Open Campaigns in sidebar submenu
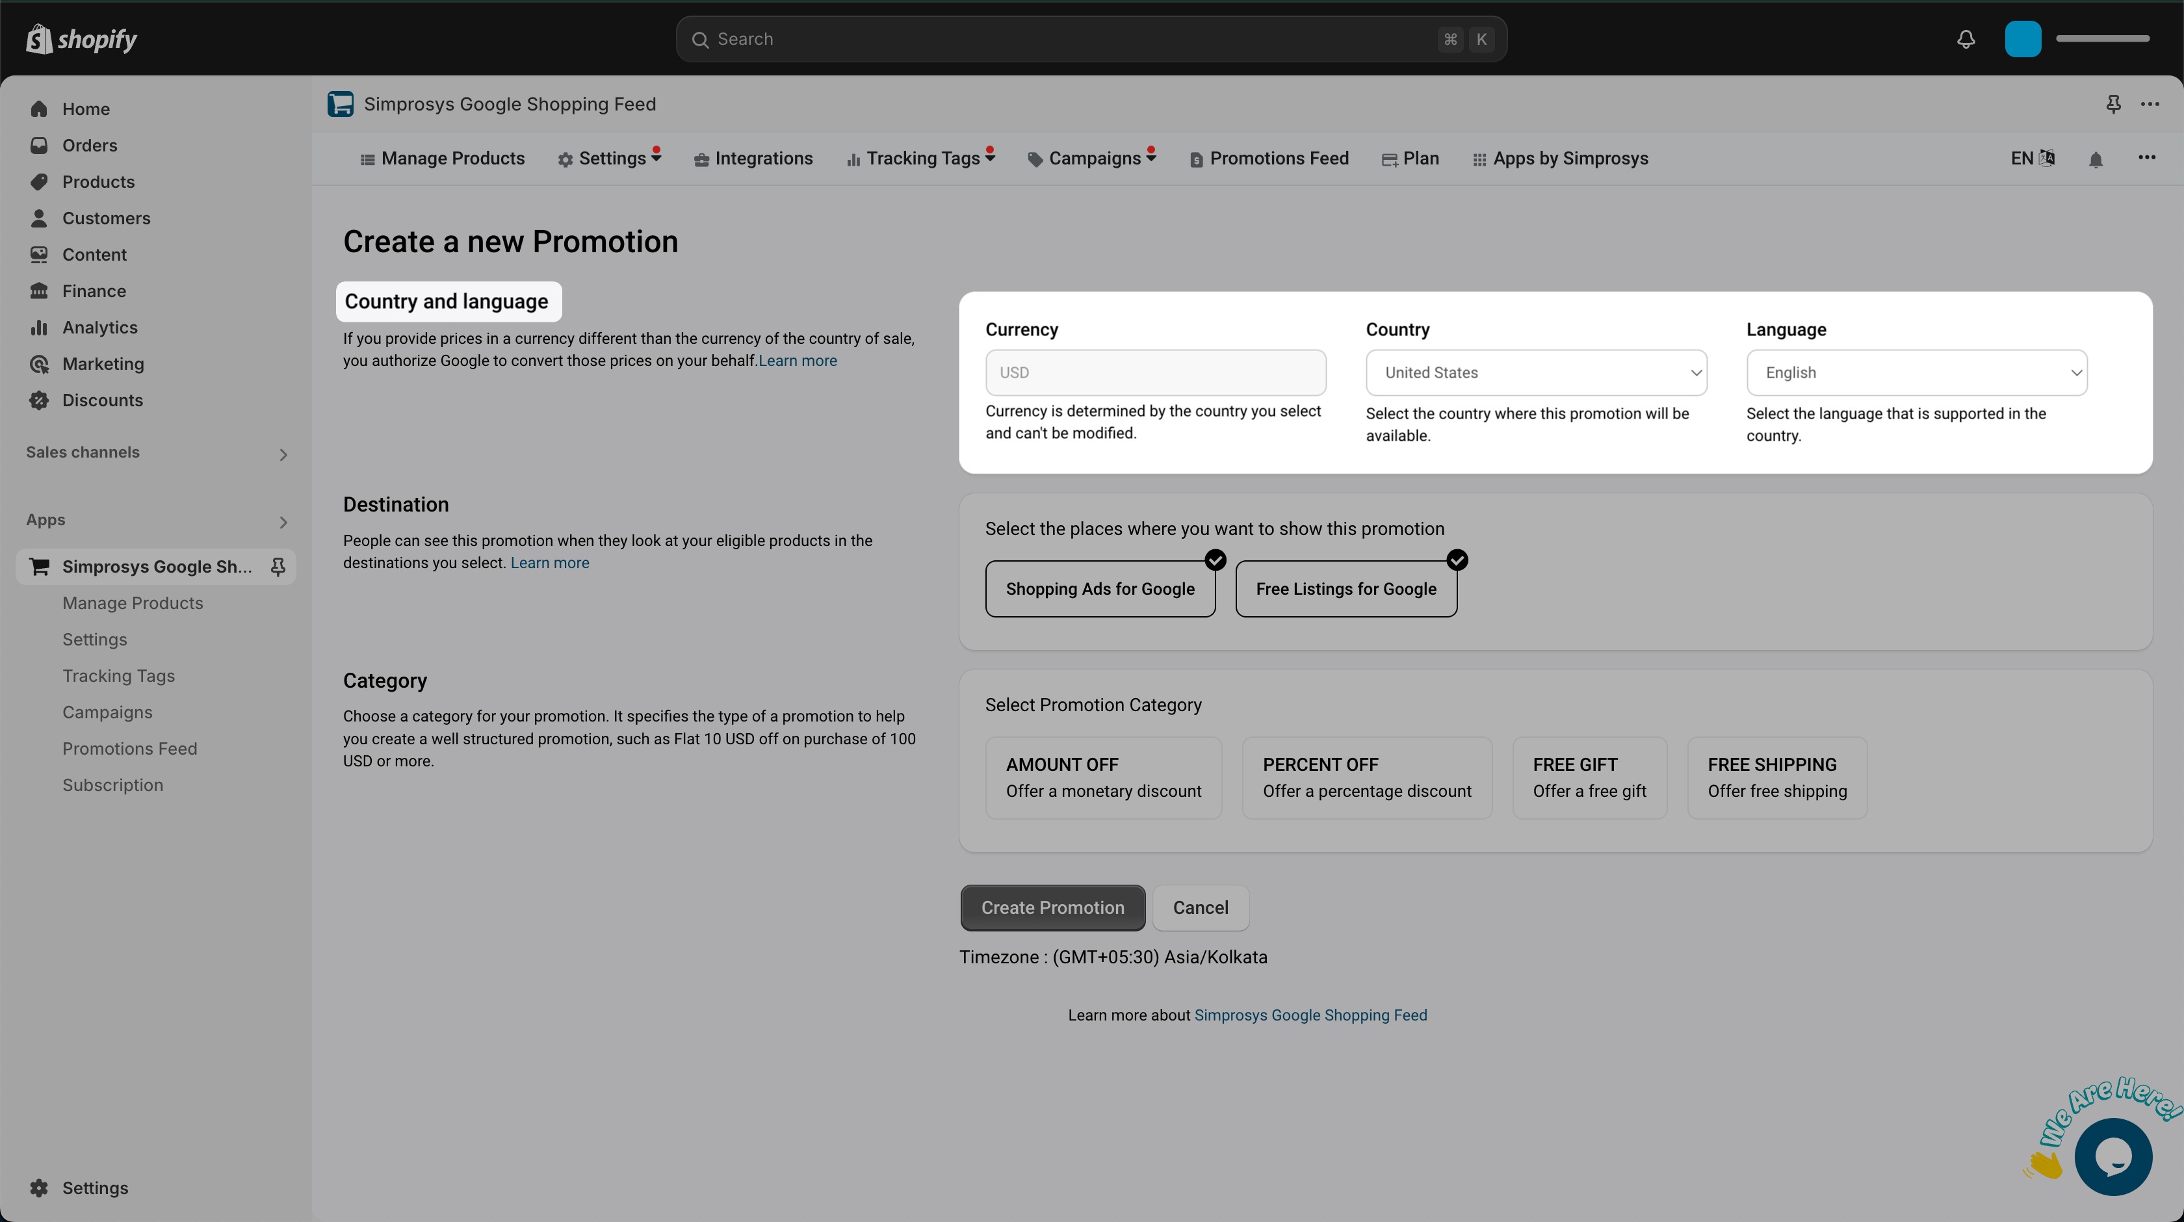This screenshot has height=1222, width=2184. (108, 712)
